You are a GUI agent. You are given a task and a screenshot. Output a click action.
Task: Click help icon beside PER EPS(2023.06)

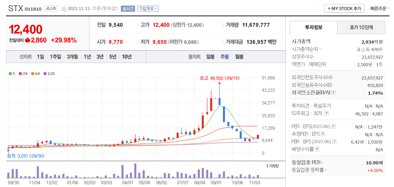[x=333, y=127]
